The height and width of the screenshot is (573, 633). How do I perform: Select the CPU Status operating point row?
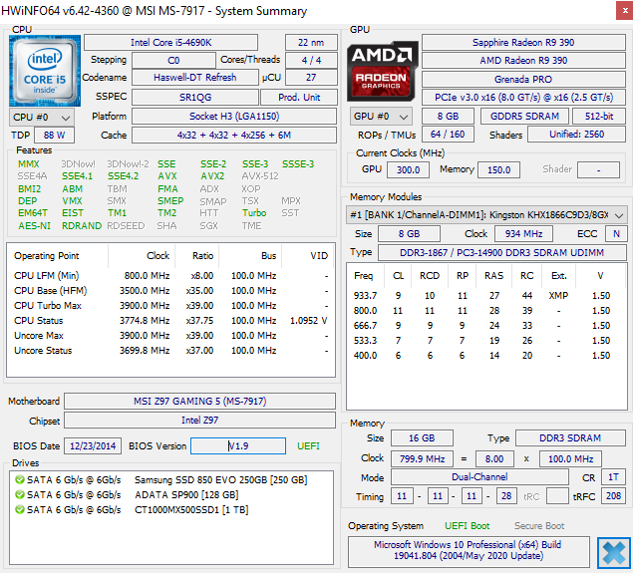[x=170, y=321]
